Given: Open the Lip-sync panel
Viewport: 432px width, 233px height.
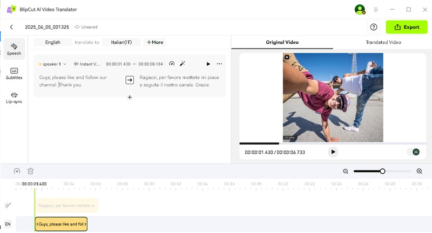Looking at the screenshot, I should coord(14,98).
